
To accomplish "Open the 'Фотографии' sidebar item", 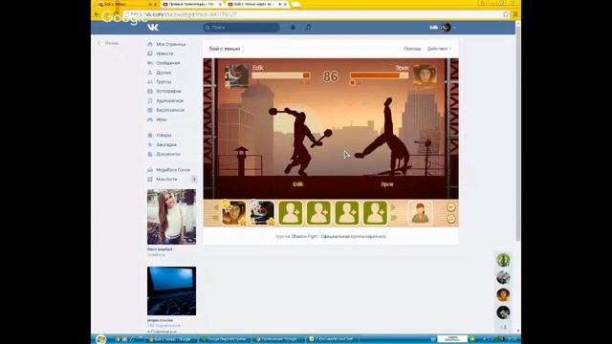I will click(168, 92).
